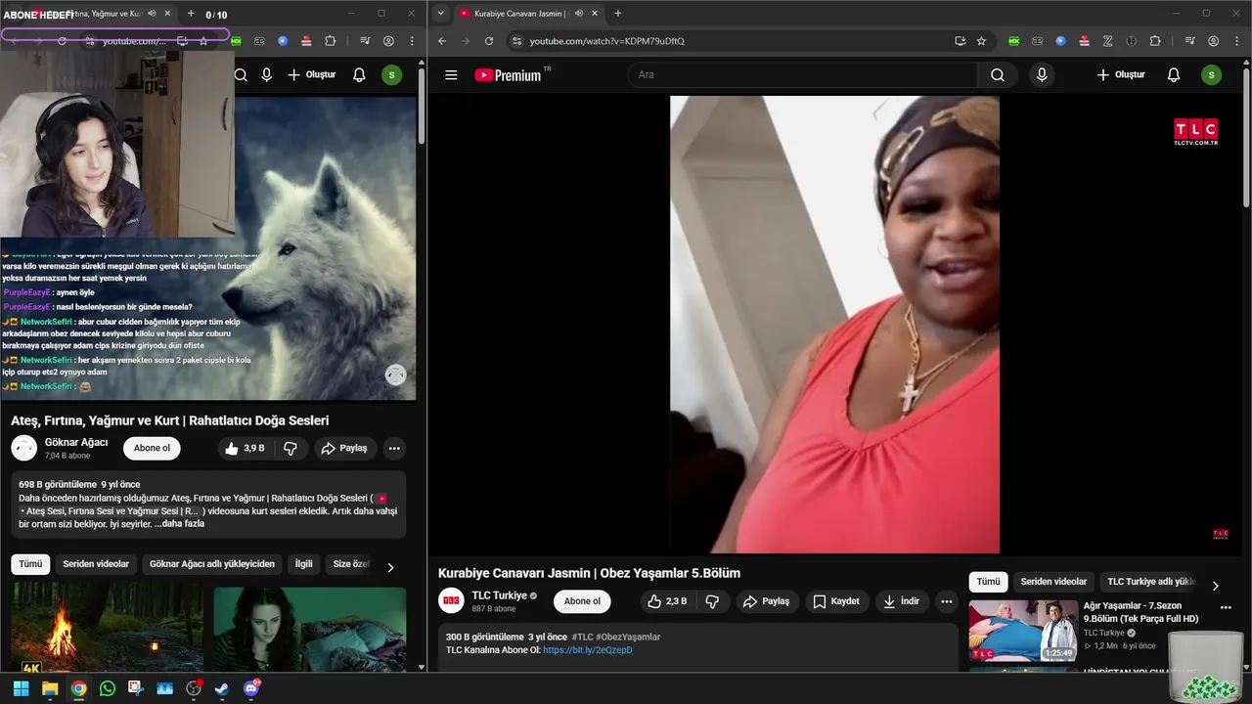Like the Kurabiye Canavarı Jasmin video
This screenshot has height=704, width=1252.
pyautogui.click(x=668, y=601)
